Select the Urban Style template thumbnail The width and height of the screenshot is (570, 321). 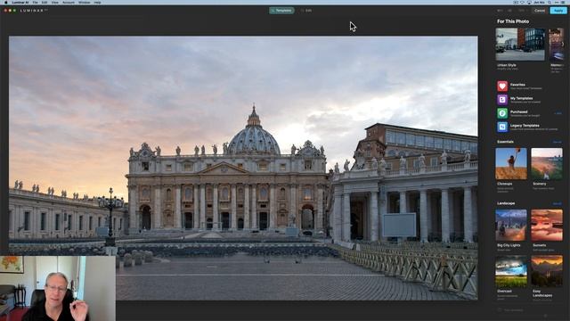[520, 44]
